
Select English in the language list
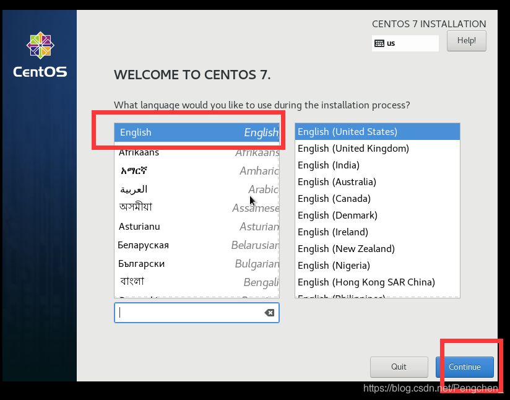click(196, 133)
